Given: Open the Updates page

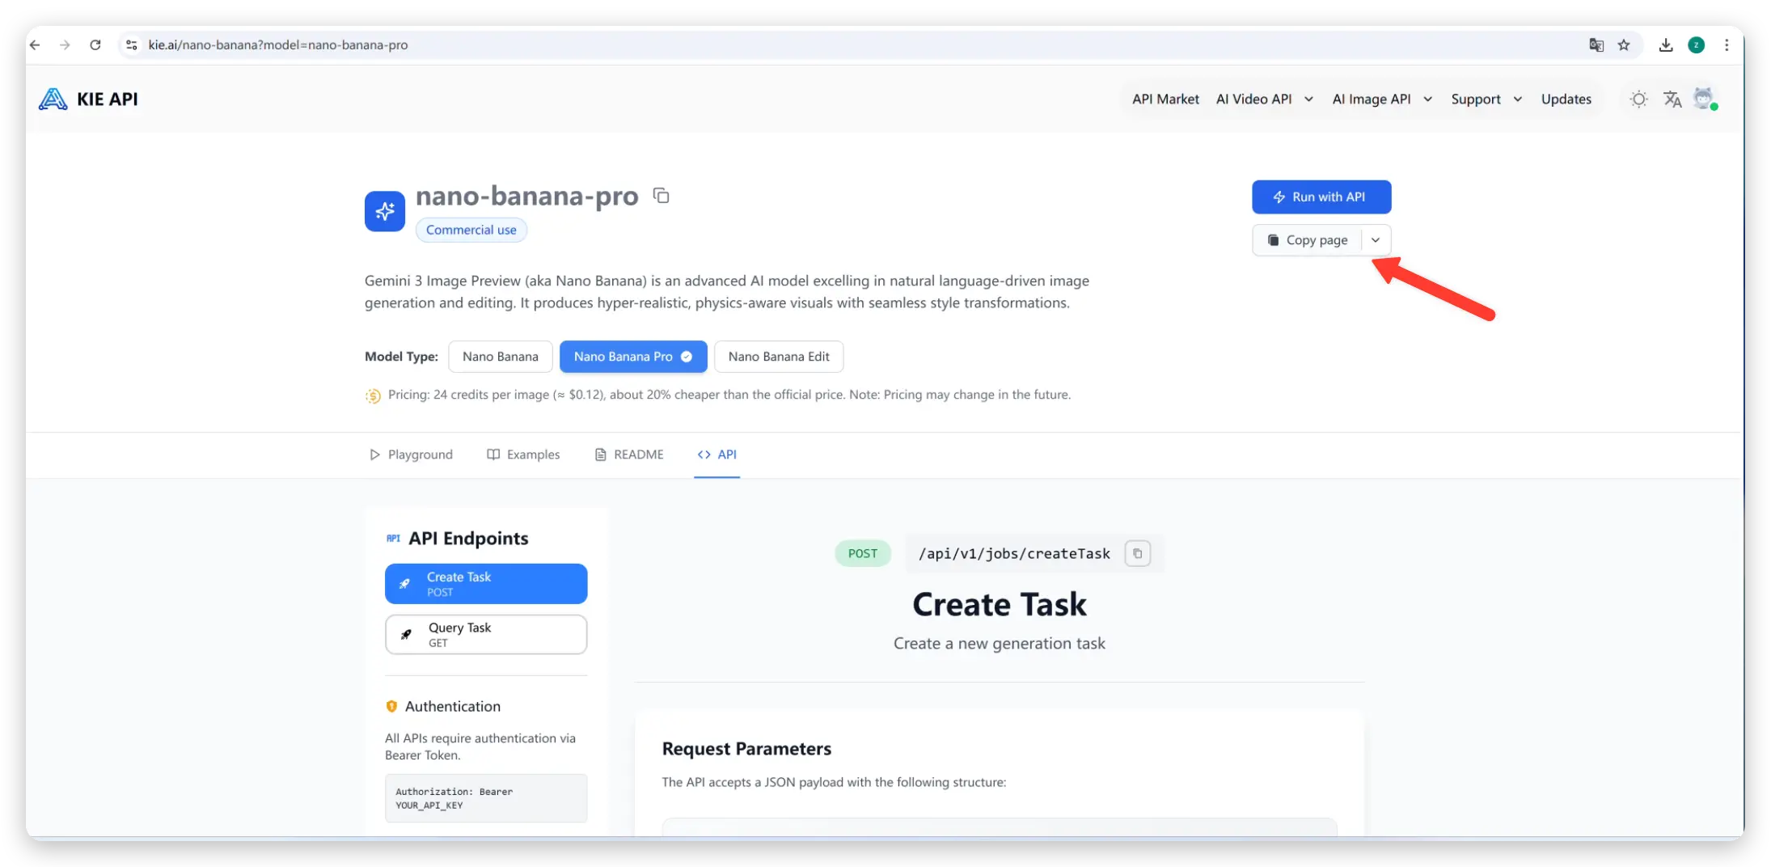Looking at the screenshot, I should 1566,99.
